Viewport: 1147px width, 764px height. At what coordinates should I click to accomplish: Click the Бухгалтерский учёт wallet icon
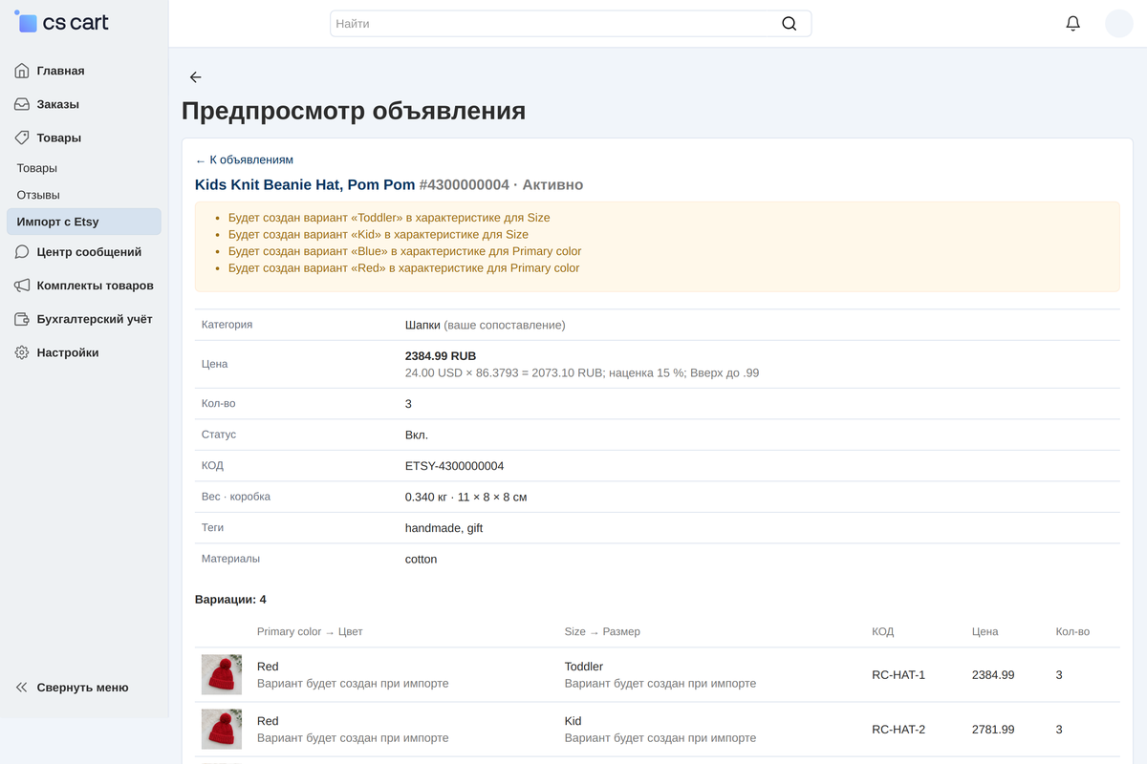point(22,319)
